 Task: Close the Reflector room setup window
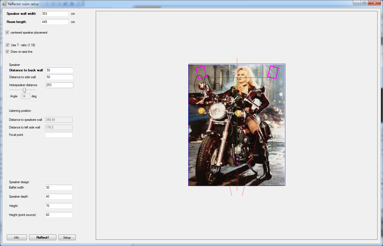(x=375, y=3)
